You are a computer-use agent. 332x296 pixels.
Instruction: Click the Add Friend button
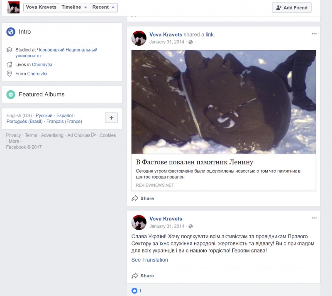pos(291,7)
